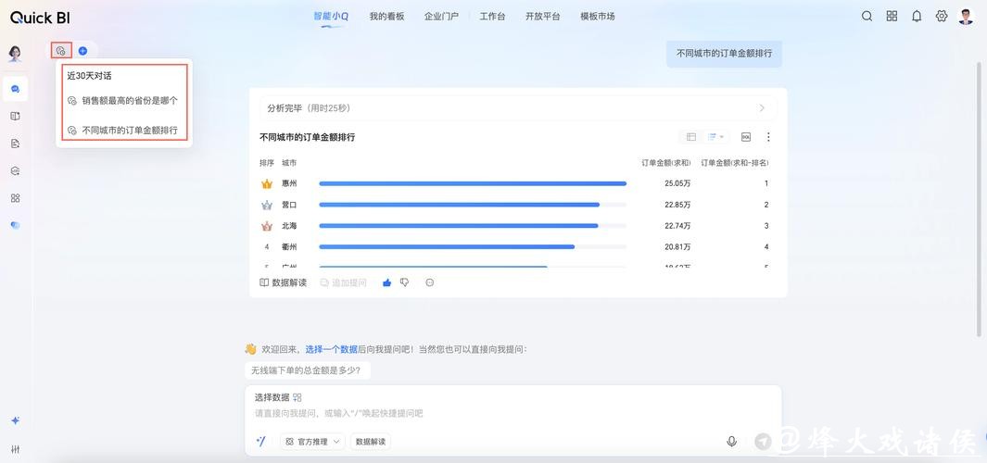The image size is (987, 463).
Task: Go to the 我的看板 tab
Action: point(386,17)
